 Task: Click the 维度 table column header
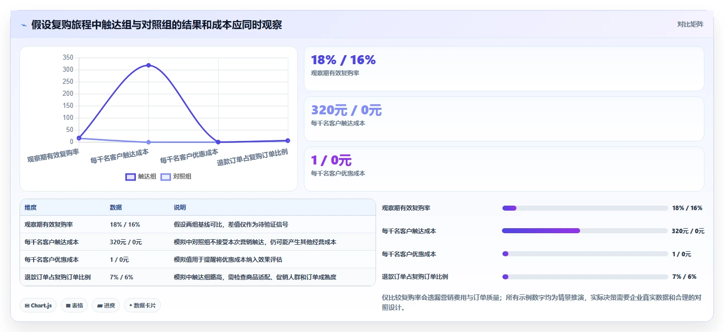tap(31, 208)
